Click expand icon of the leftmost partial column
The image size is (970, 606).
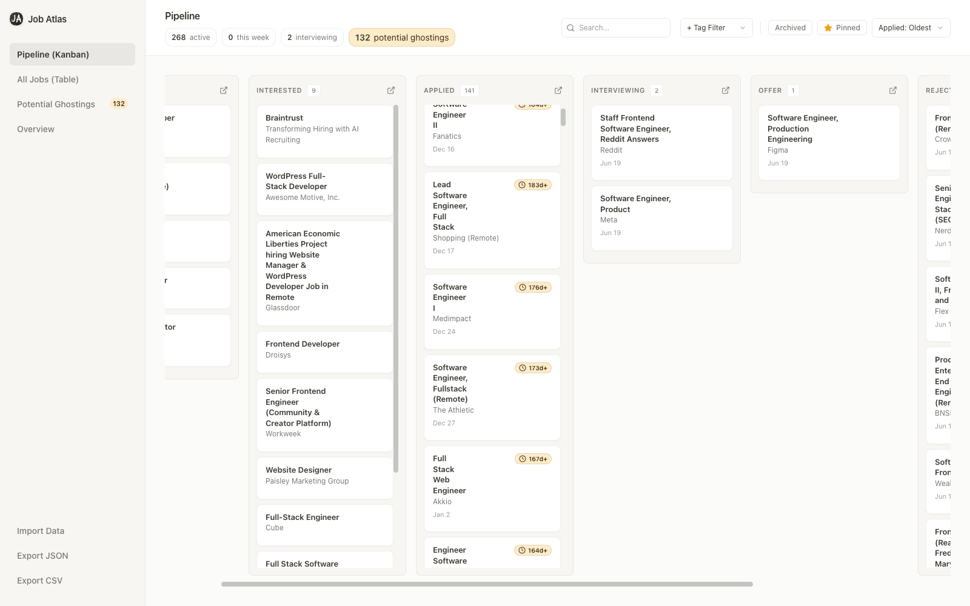[x=224, y=90]
